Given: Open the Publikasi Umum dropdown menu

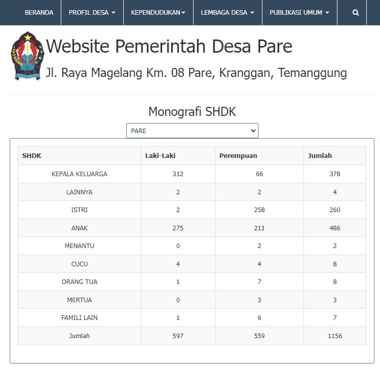Looking at the screenshot, I should 299,13.
